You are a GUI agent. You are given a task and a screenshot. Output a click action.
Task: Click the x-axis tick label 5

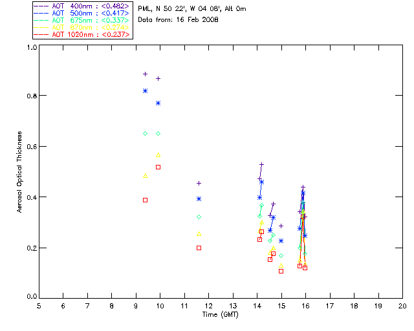pyautogui.click(x=39, y=306)
